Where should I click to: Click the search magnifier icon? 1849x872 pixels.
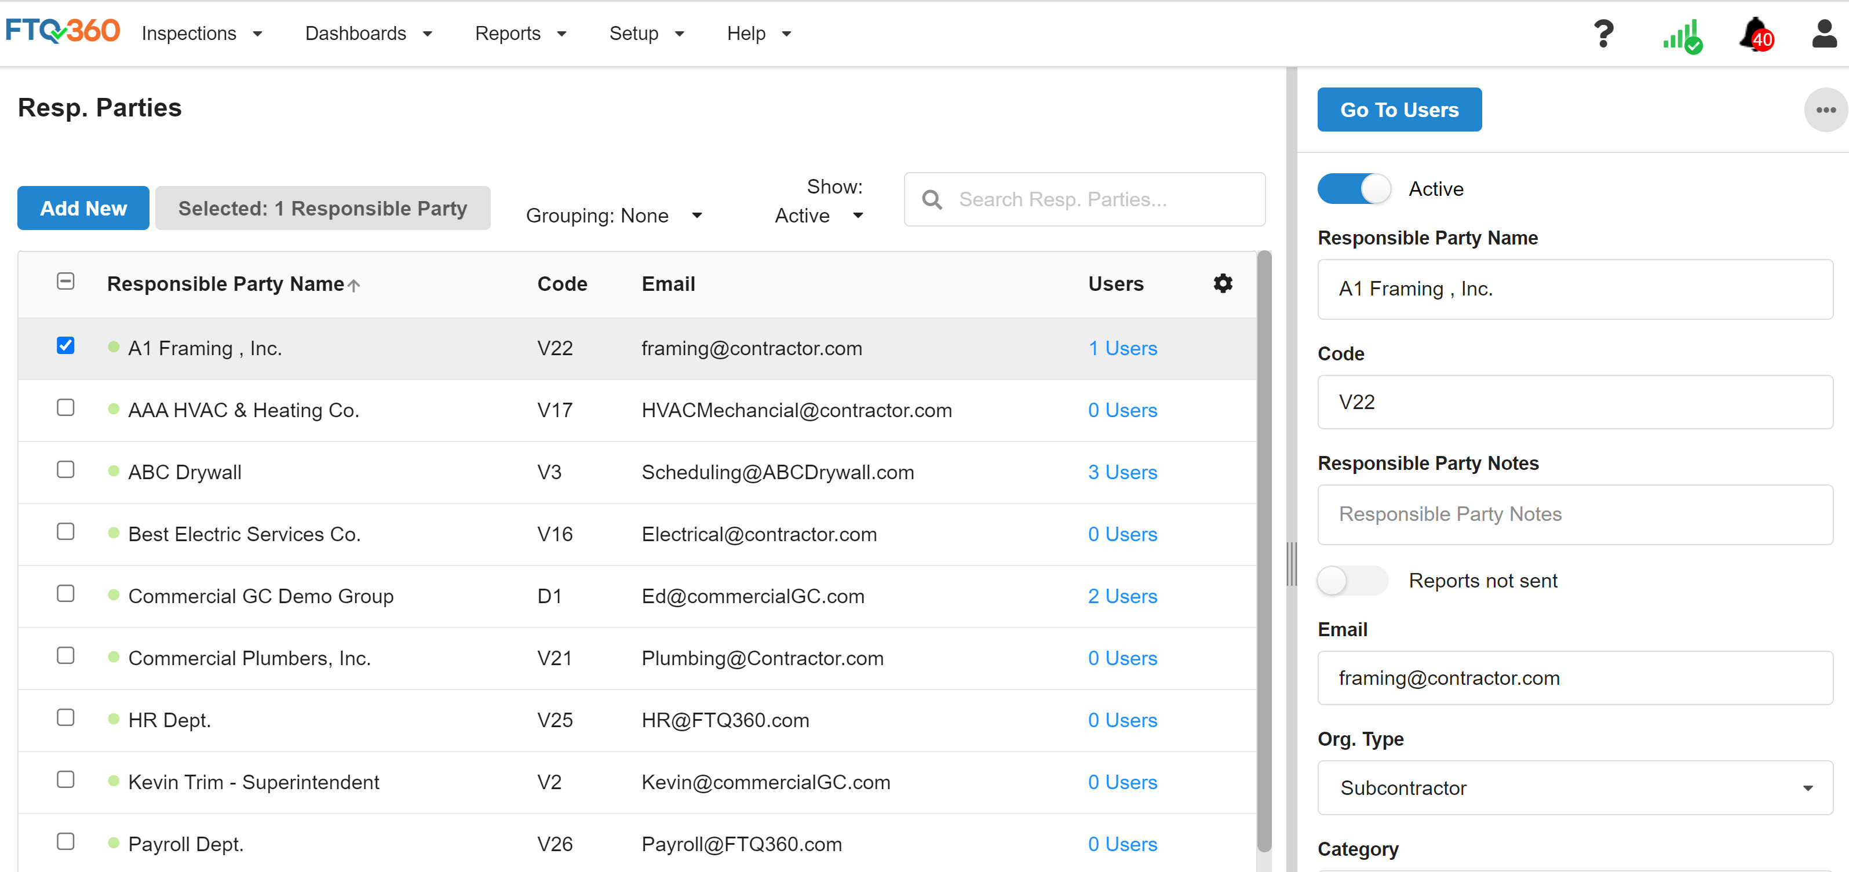(x=932, y=199)
